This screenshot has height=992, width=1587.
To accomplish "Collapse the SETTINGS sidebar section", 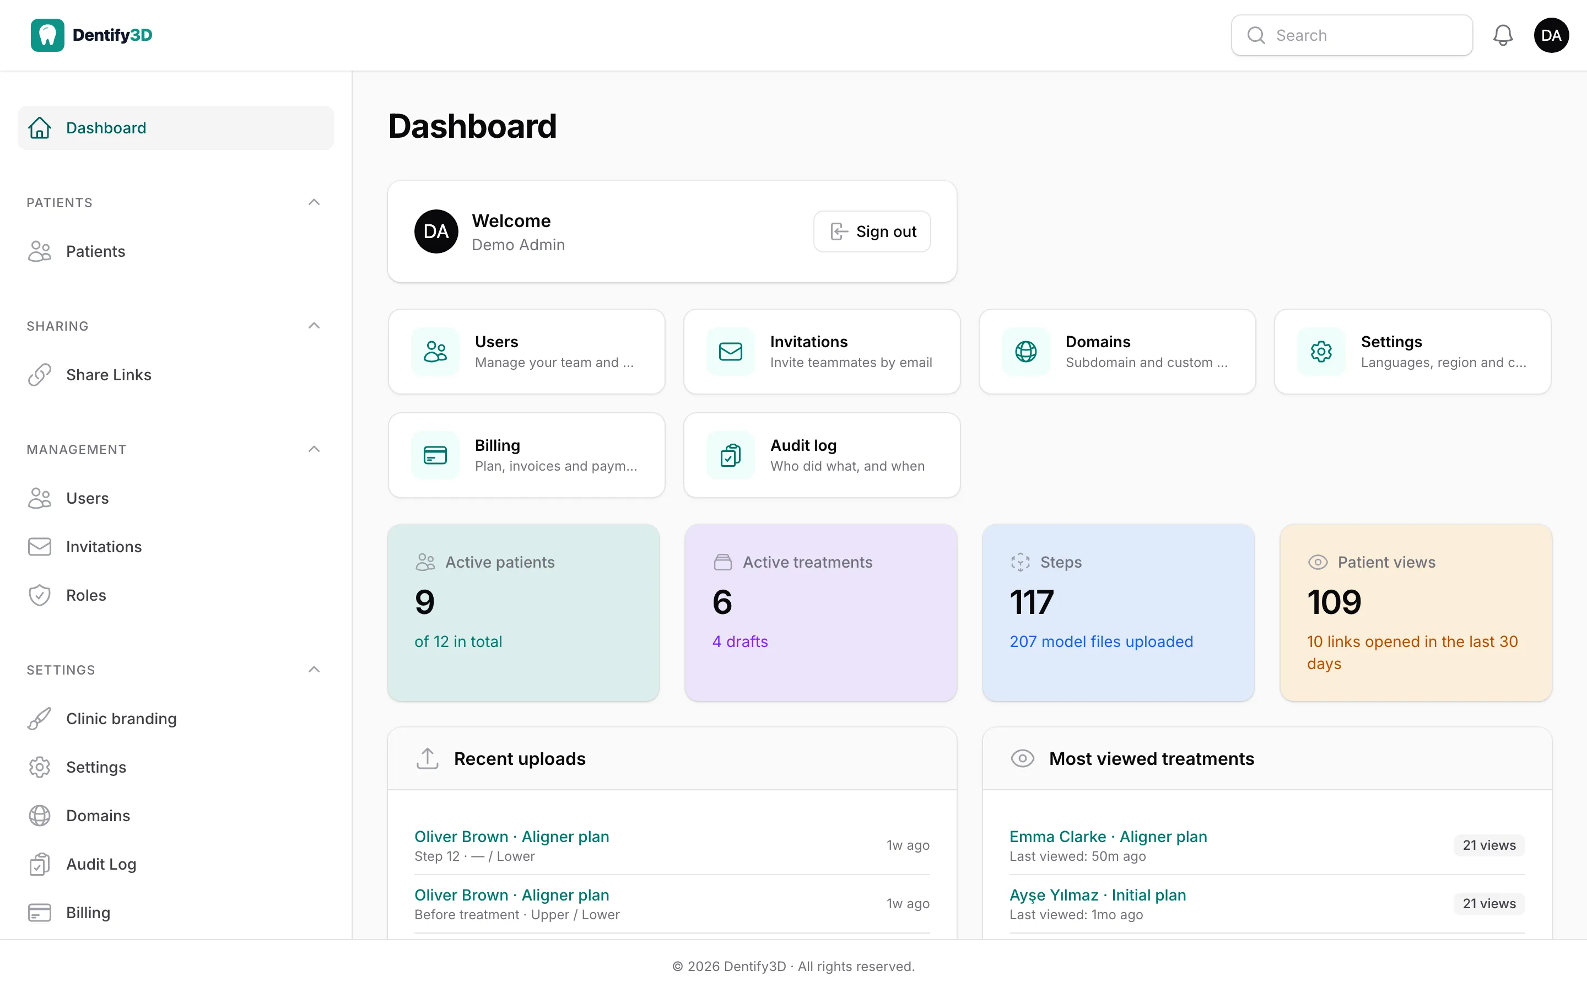I will 314,669.
